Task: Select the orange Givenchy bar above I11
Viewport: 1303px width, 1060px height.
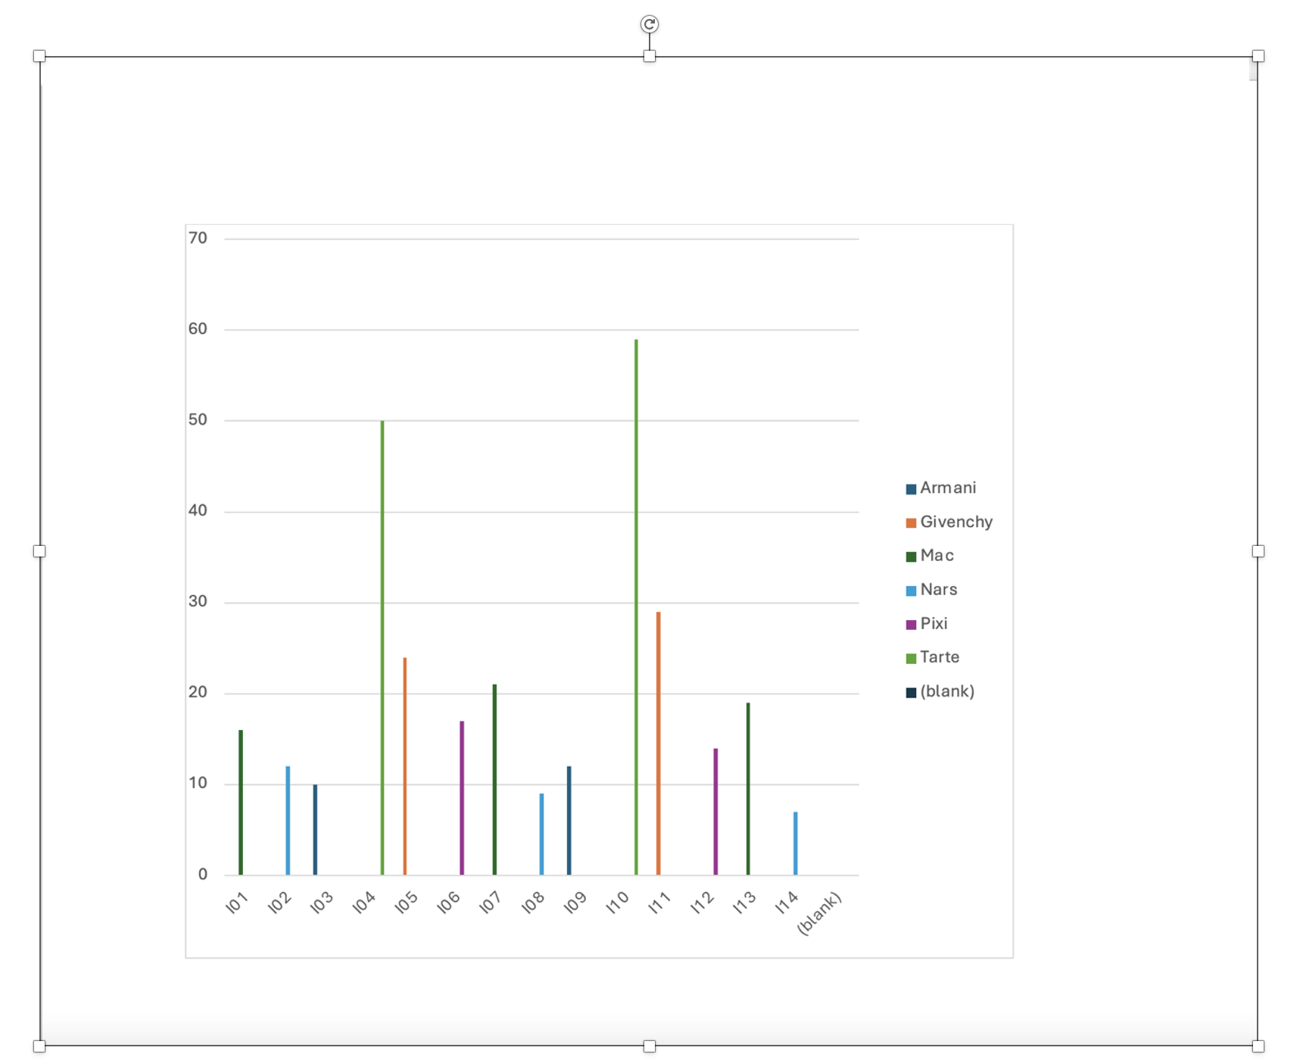Action: 659,744
